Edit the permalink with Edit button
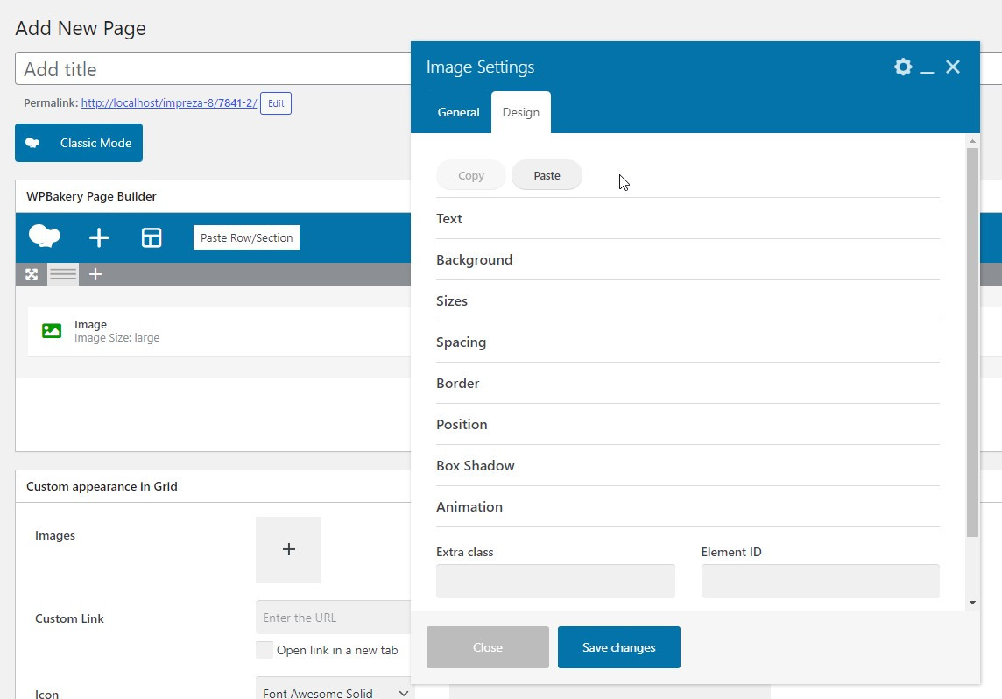The image size is (1002, 699). 276,103
